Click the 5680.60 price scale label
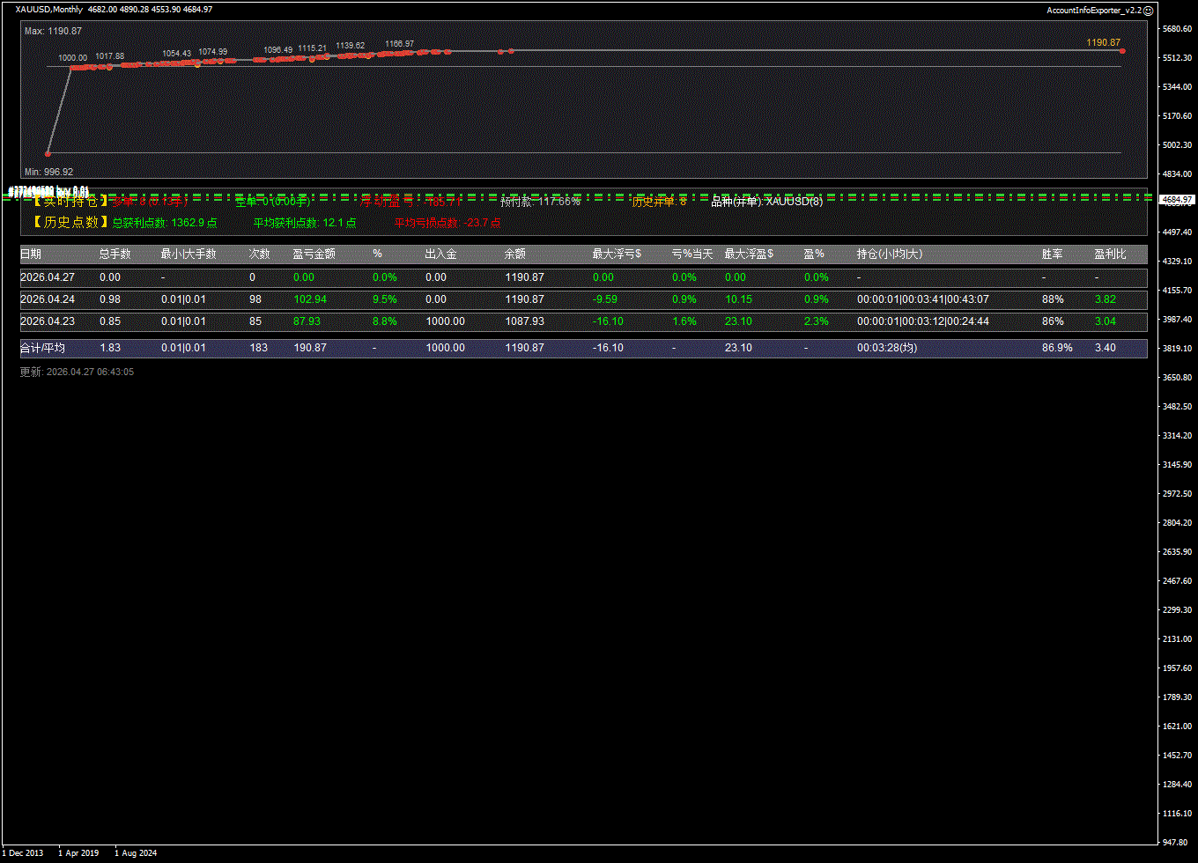Viewport: 1198px width, 863px height. tap(1177, 29)
